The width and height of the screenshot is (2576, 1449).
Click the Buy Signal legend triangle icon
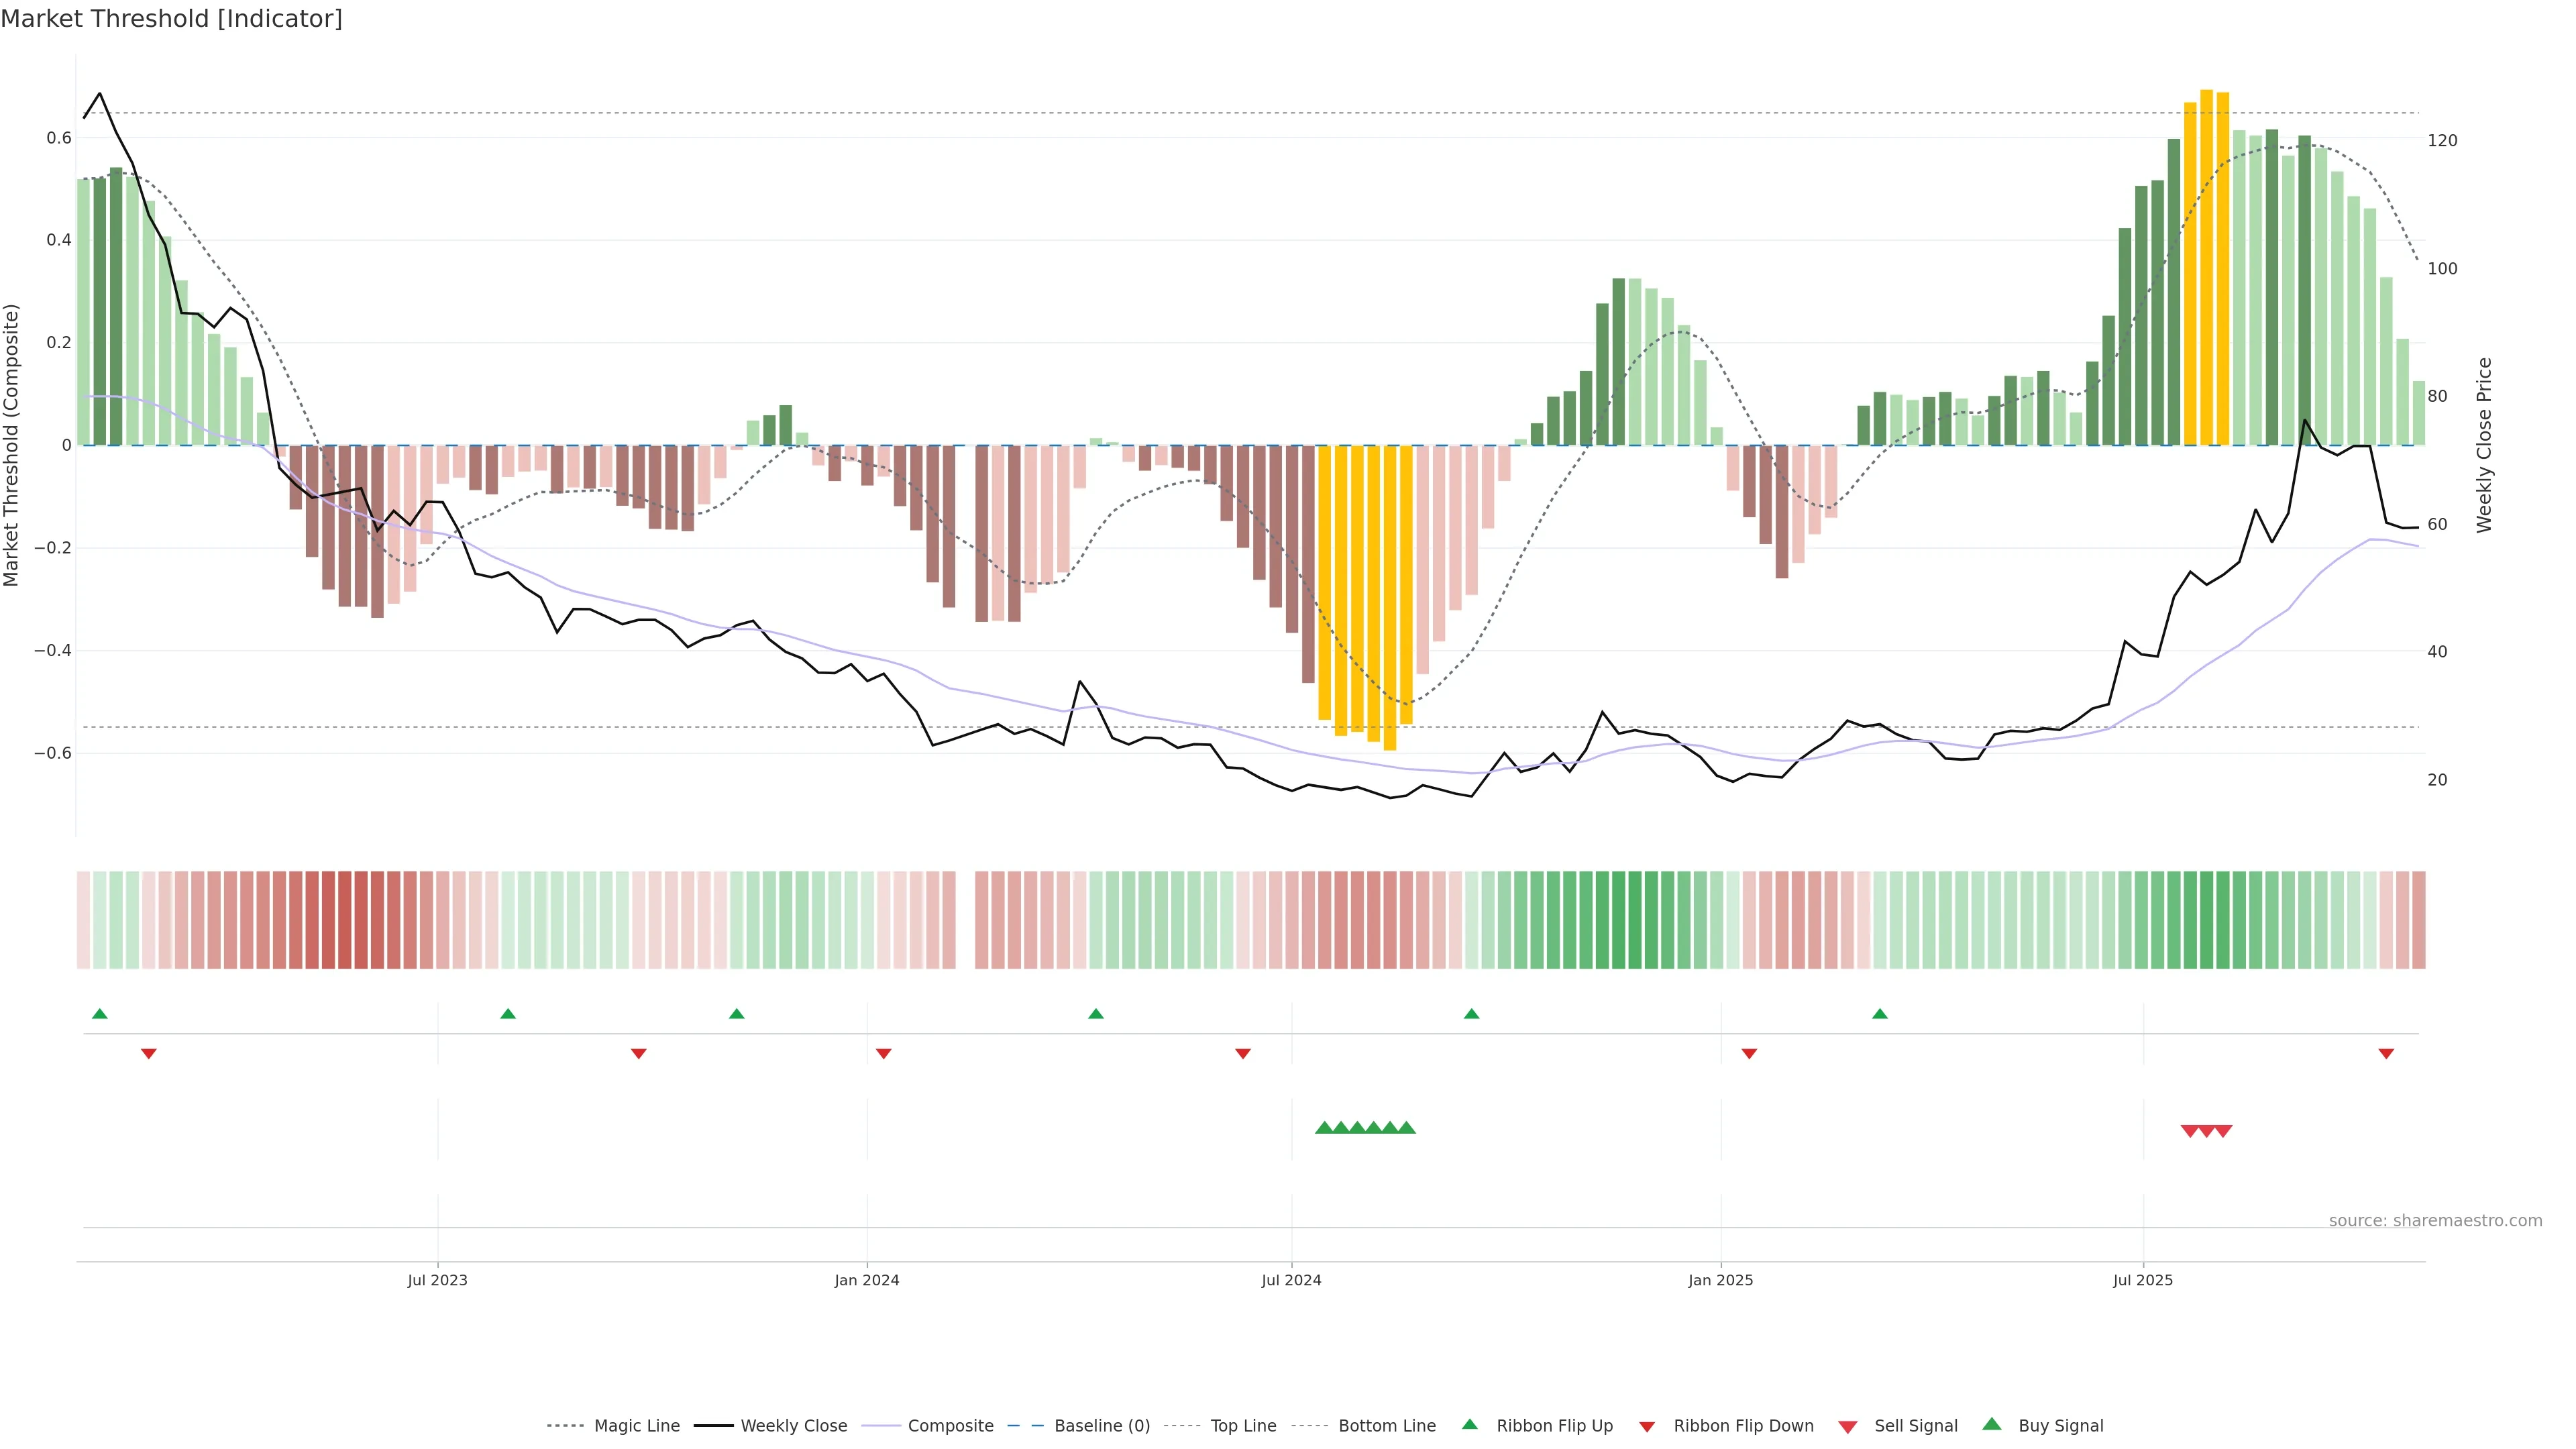[1991, 1424]
